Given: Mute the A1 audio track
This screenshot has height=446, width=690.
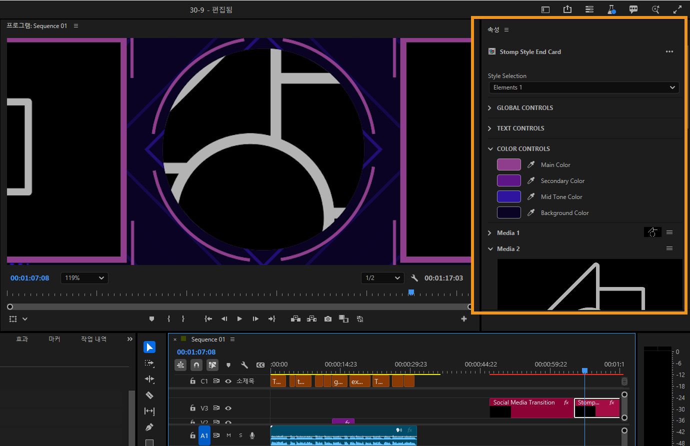Looking at the screenshot, I should coord(228,435).
